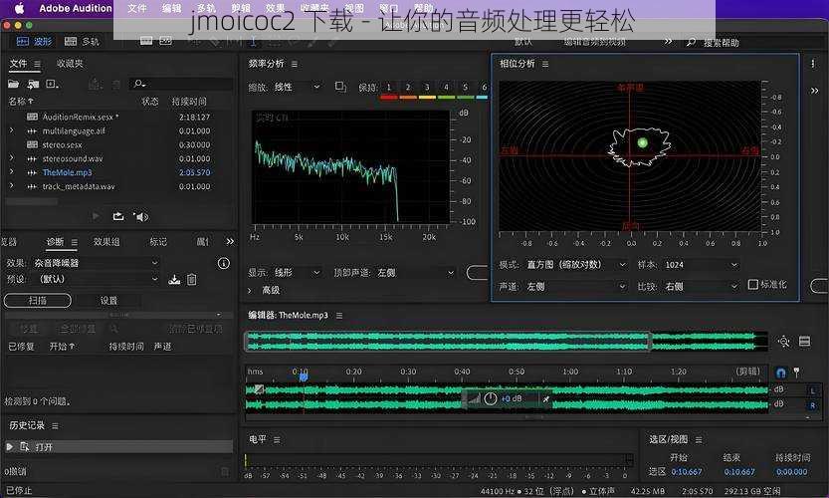Select the 打开 history entry
This screenshot has height=498, width=829.
point(119,446)
